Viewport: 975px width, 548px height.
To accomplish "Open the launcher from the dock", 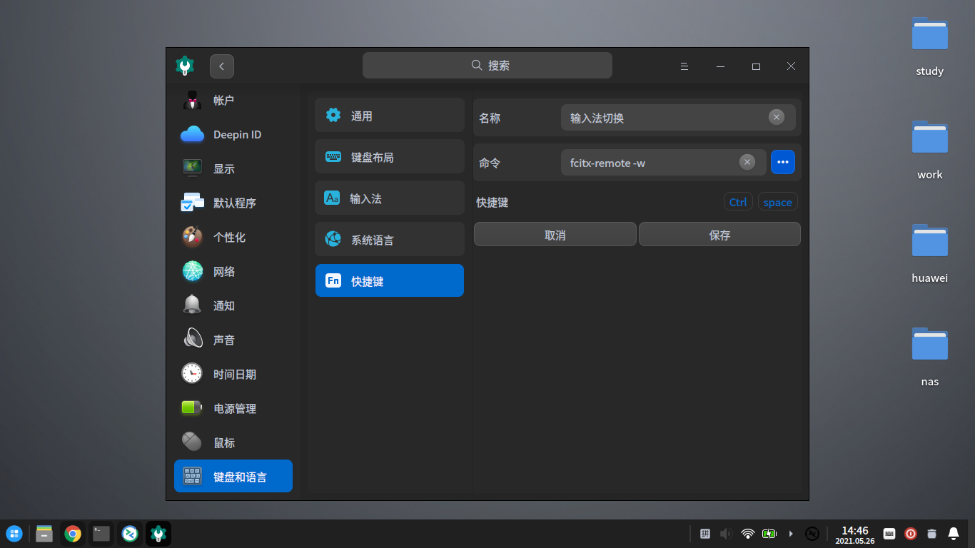I will click(x=14, y=534).
